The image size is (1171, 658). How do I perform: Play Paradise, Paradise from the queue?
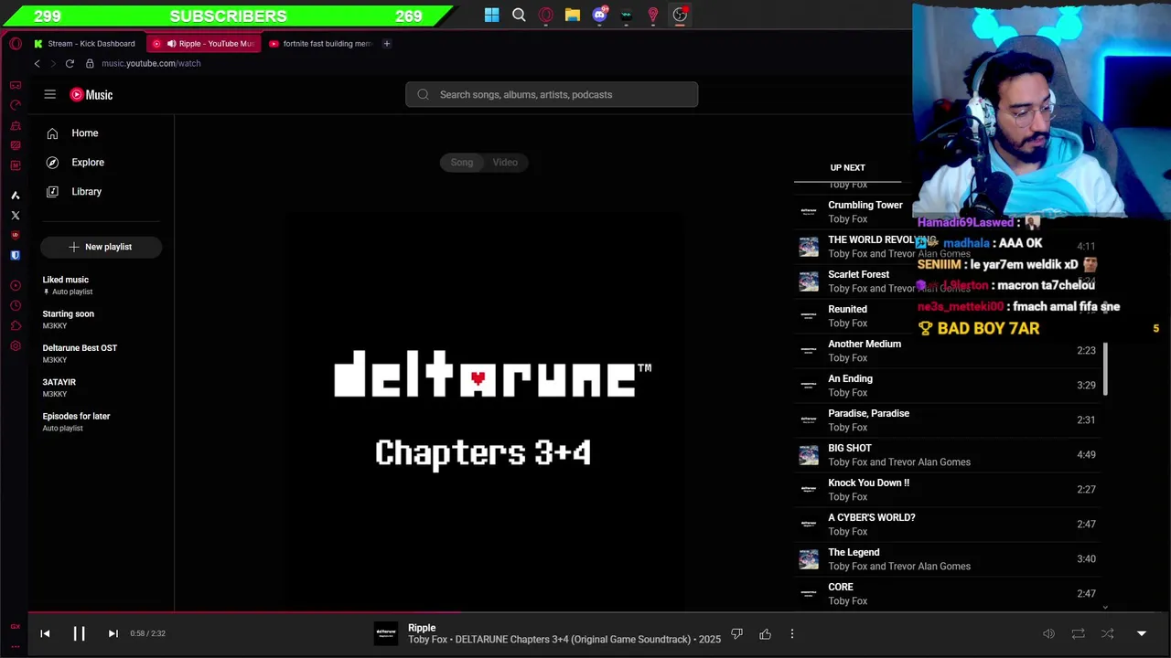(x=948, y=420)
